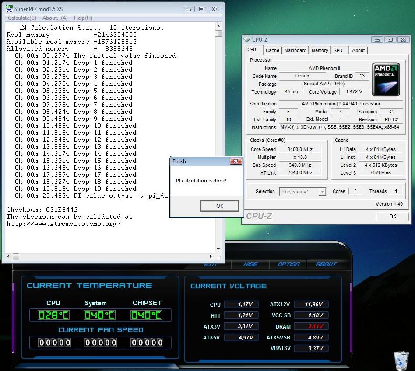Switch to the Memory tab in CPU-Z

click(x=320, y=50)
